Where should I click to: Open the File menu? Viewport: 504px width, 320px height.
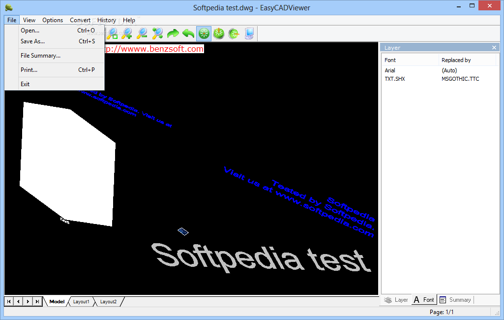(x=12, y=20)
